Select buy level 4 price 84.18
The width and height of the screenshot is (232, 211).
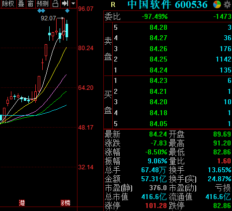[x=158, y=113]
